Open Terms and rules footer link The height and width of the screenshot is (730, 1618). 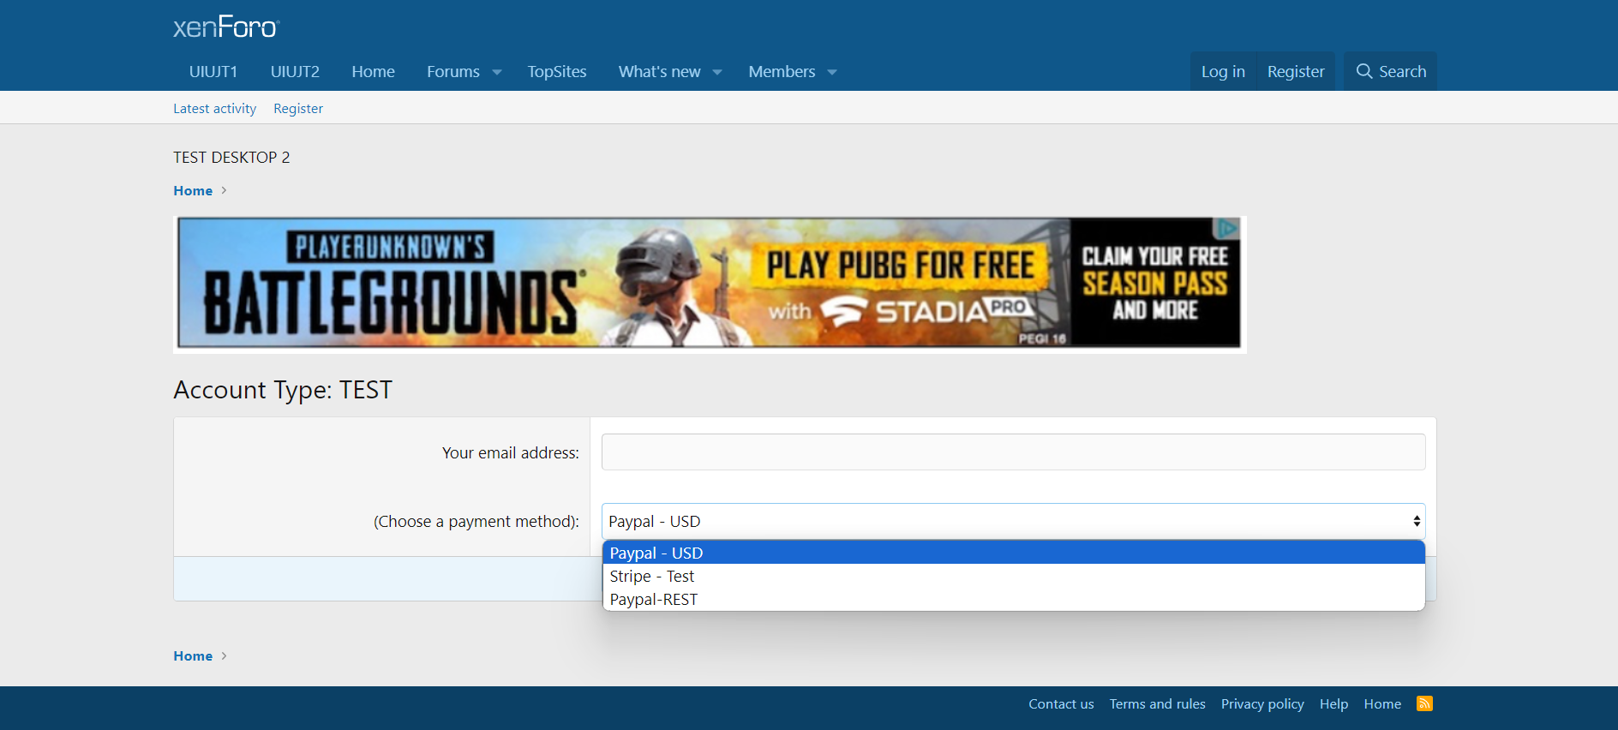(1157, 704)
